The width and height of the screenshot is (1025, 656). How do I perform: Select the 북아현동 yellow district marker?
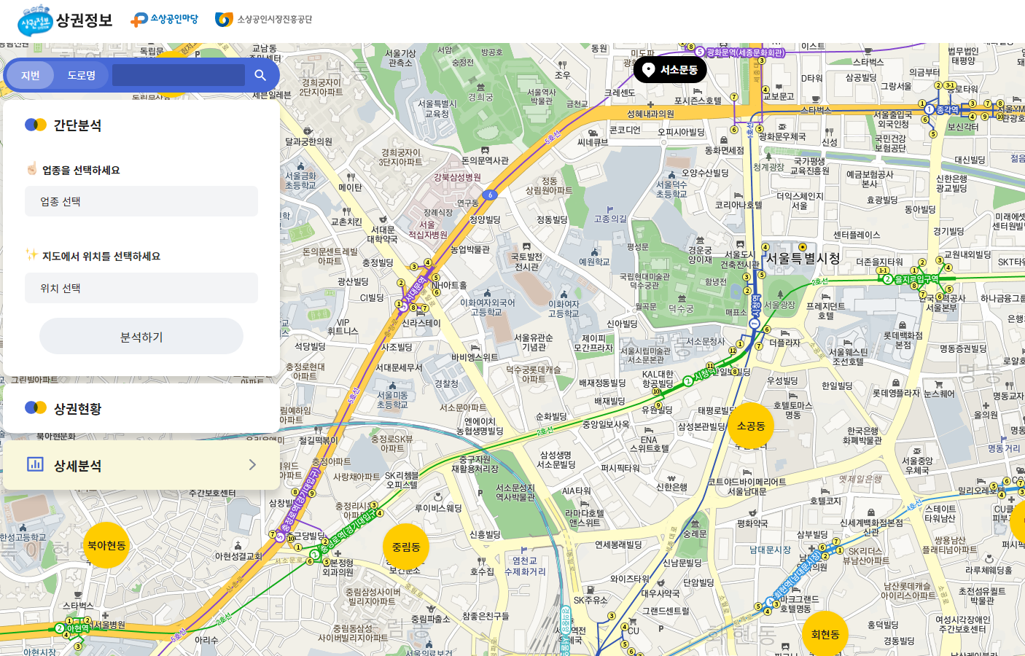coord(106,545)
